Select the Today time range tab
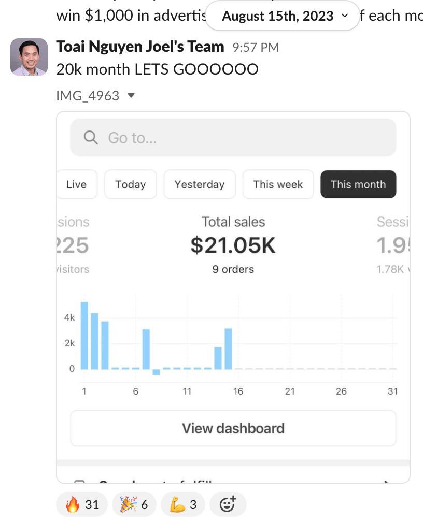 (x=130, y=184)
